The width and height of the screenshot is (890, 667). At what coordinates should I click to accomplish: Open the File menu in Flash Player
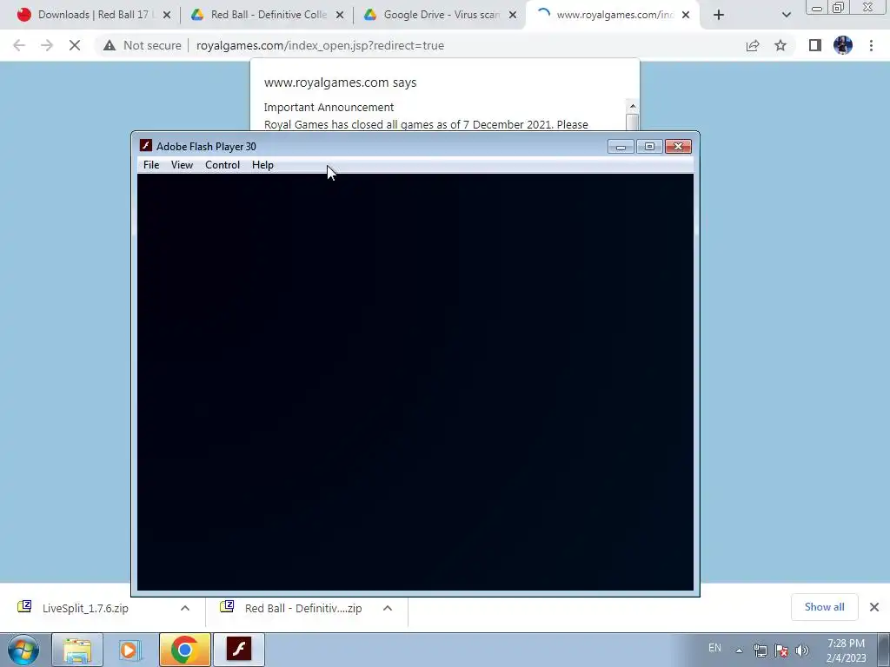(151, 165)
